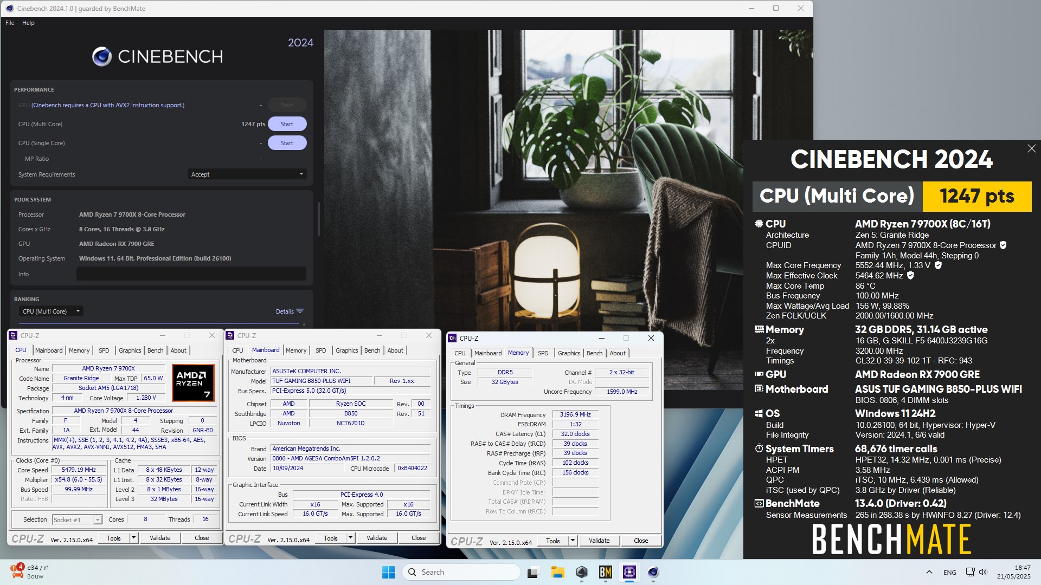Viewport: 1041px width, 585px height.
Task: Expand Tools arrow in the CPU-Z Memory window
Action: pyautogui.click(x=573, y=541)
